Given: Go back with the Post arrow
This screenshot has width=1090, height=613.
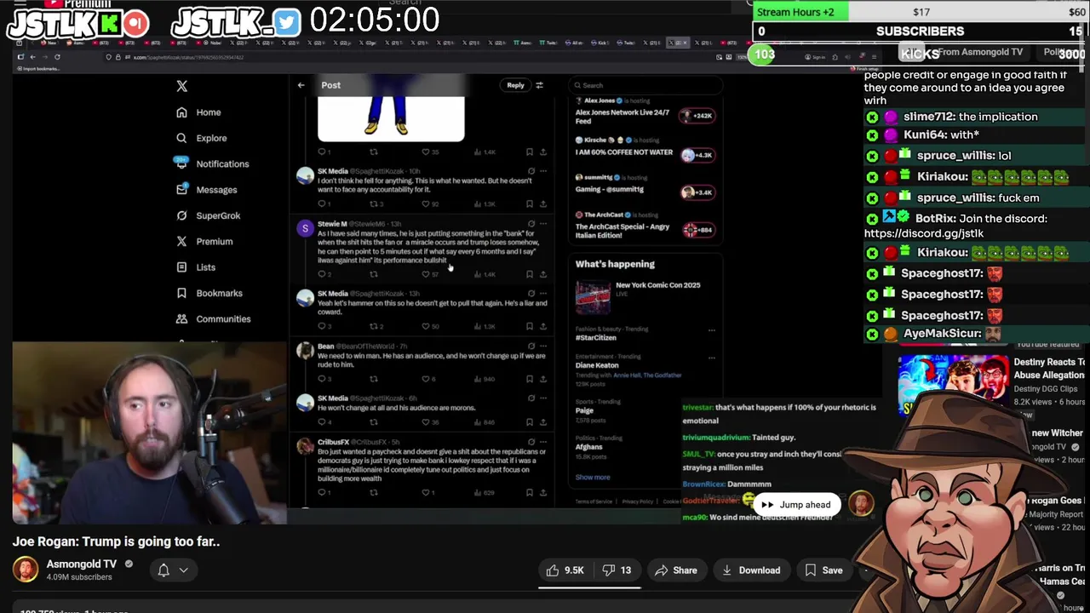Looking at the screenshot, I should pos(301,85).
